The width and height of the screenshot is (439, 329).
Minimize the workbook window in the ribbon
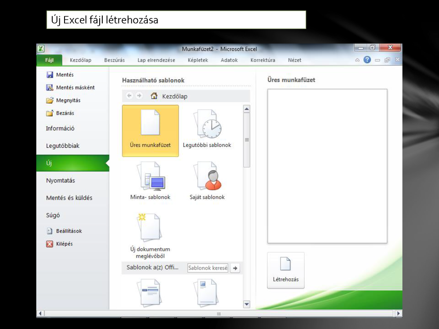378,60
